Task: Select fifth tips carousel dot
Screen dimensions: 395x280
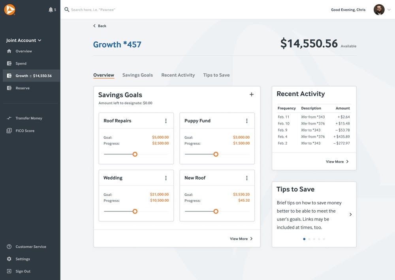Action: 324,239
